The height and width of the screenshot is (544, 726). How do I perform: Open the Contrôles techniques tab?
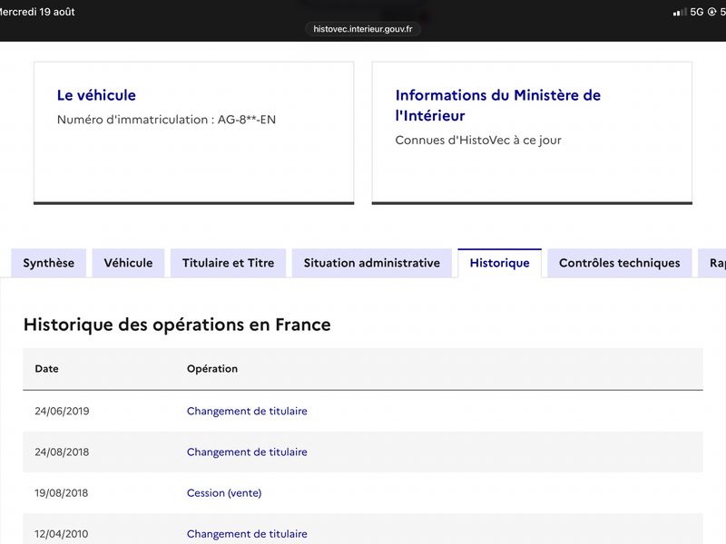point(620,263)
